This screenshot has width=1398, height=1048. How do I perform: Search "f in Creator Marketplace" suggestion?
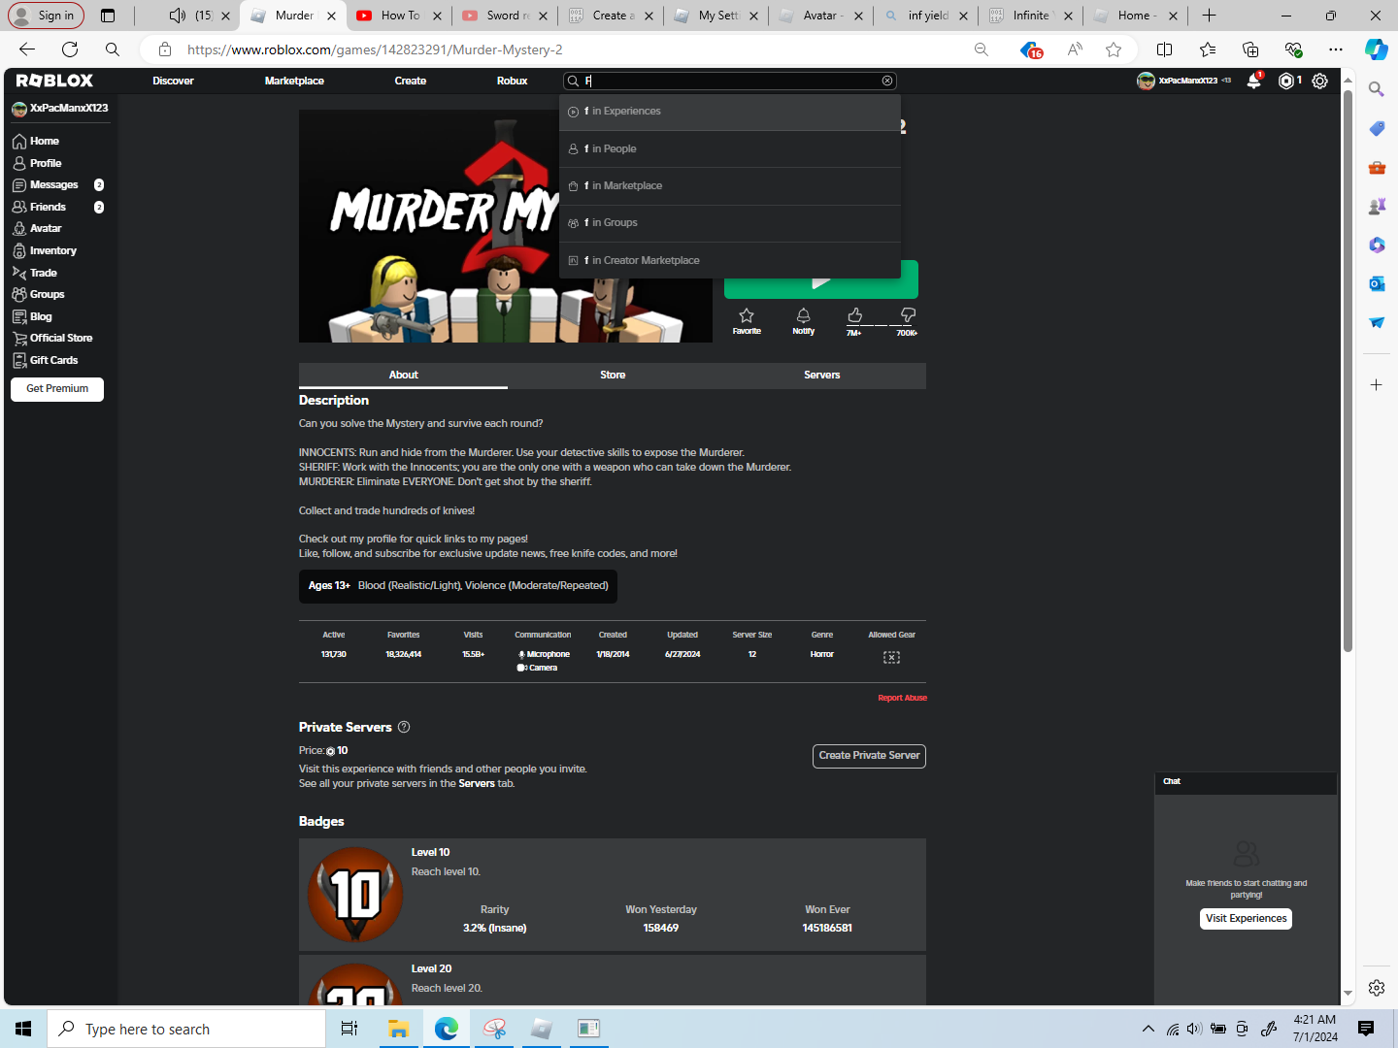pyautogui.click(x=730, y=260)
